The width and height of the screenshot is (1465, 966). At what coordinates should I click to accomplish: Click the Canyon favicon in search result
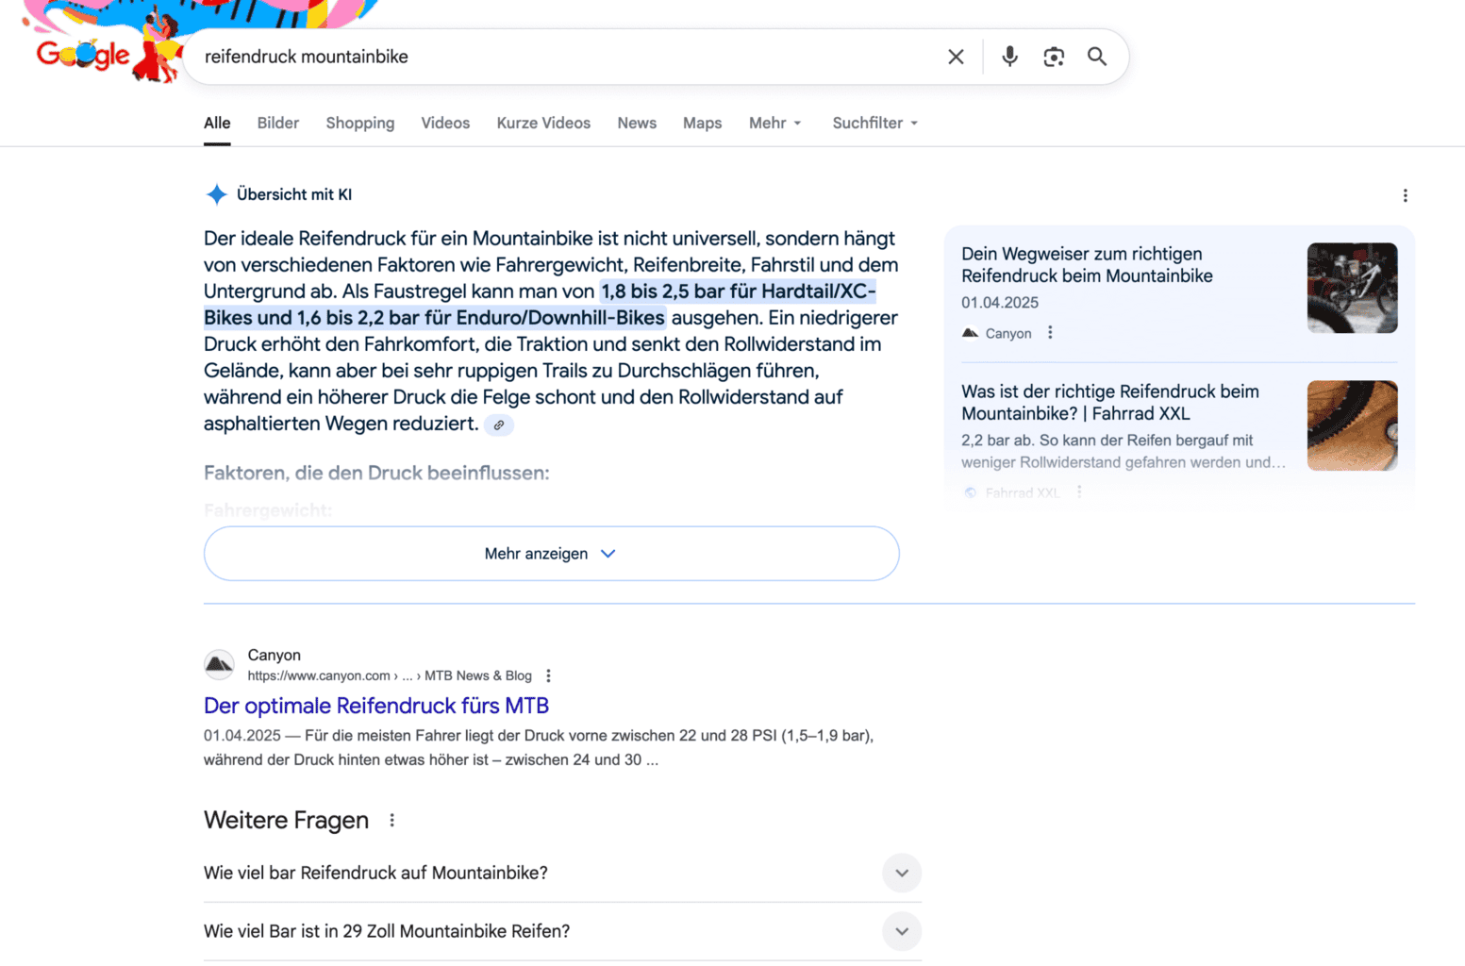(x=219, y=665)
